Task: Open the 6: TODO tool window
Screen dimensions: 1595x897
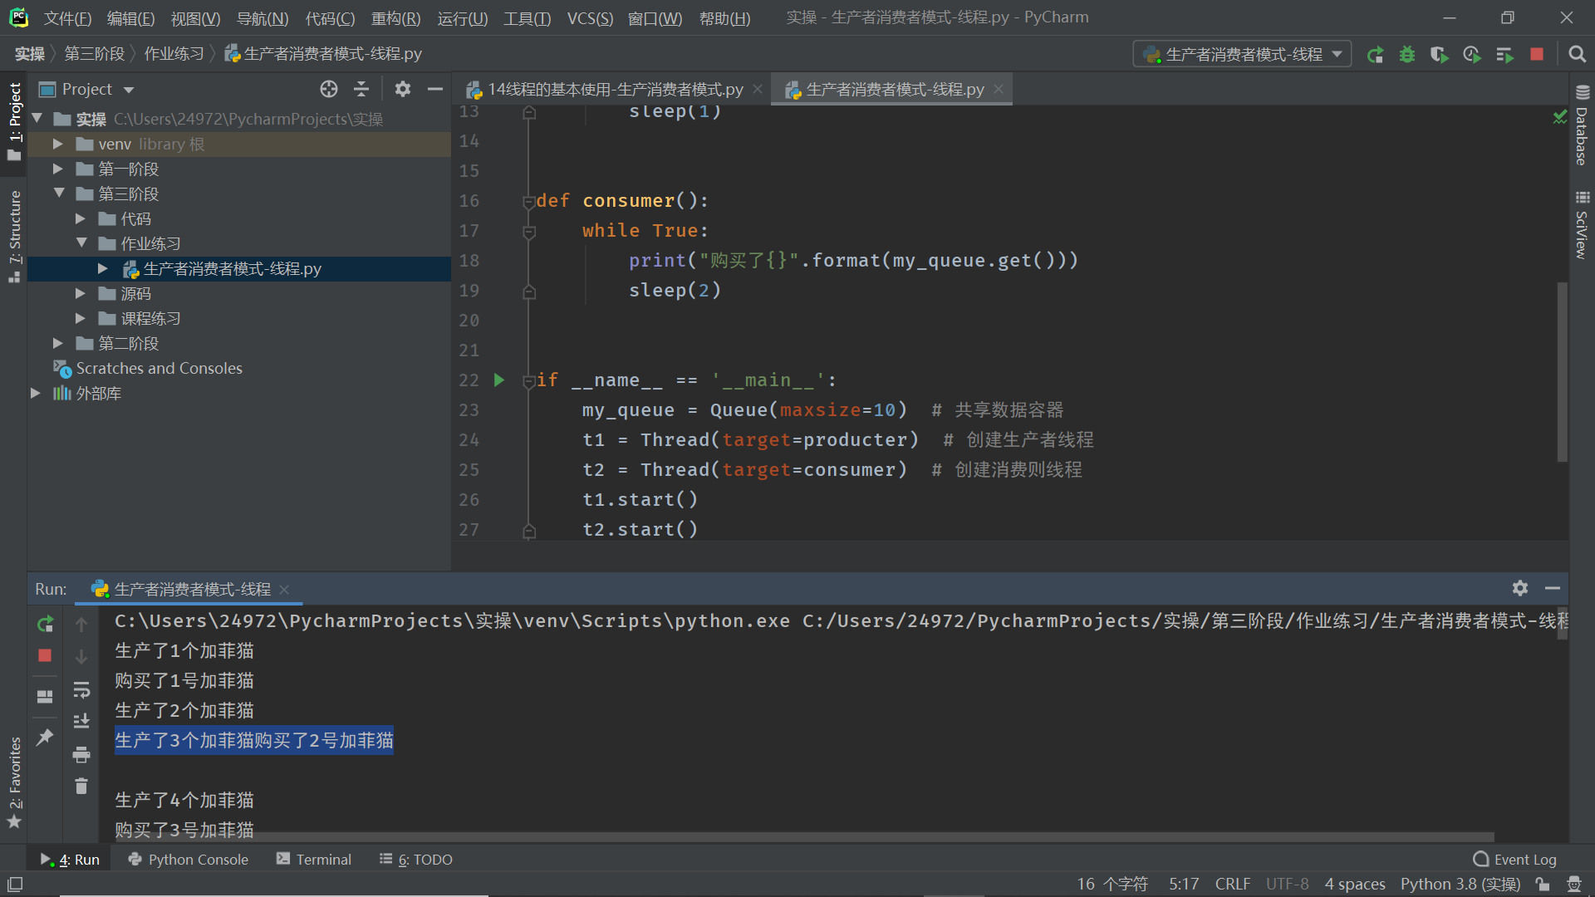Action: click(416, 860)
